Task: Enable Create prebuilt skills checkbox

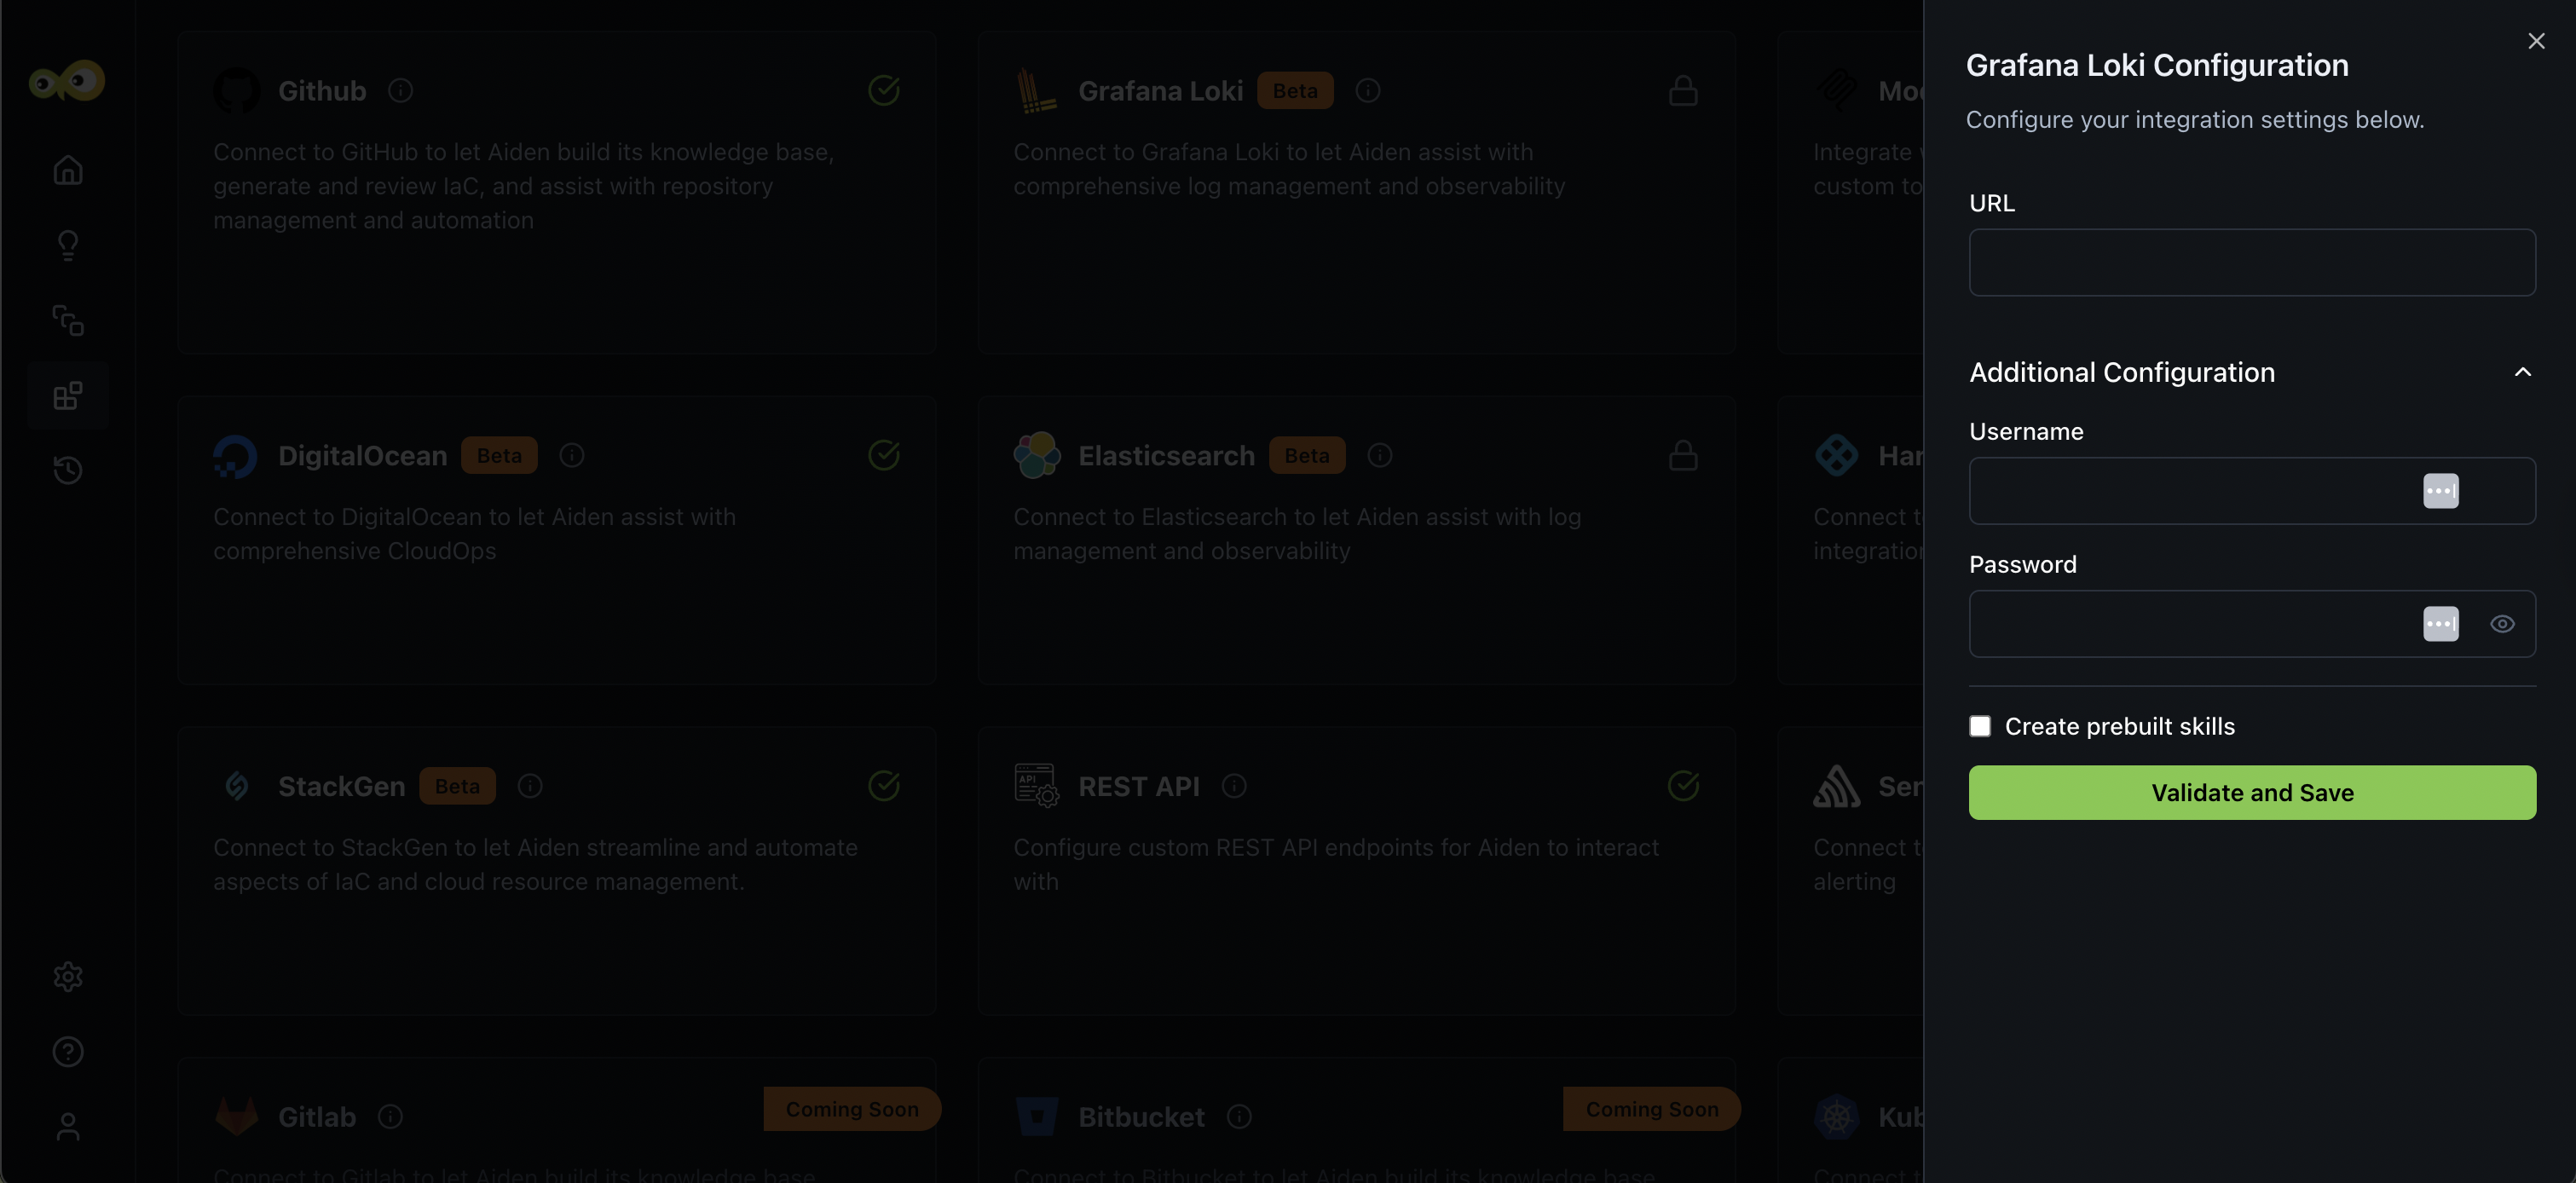Action: [x=1980, y=726]
